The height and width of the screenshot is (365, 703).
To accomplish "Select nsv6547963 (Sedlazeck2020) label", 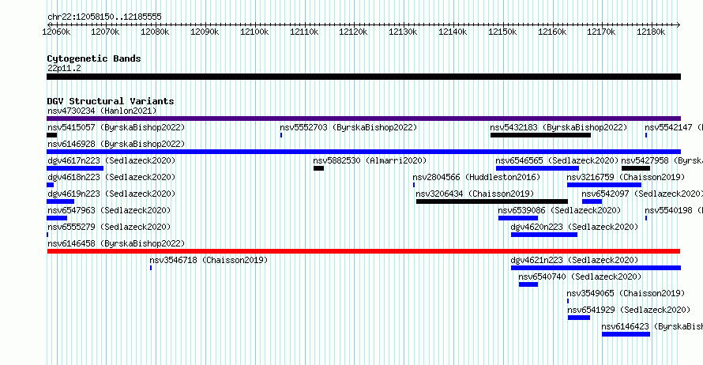I will coord(109,210).
